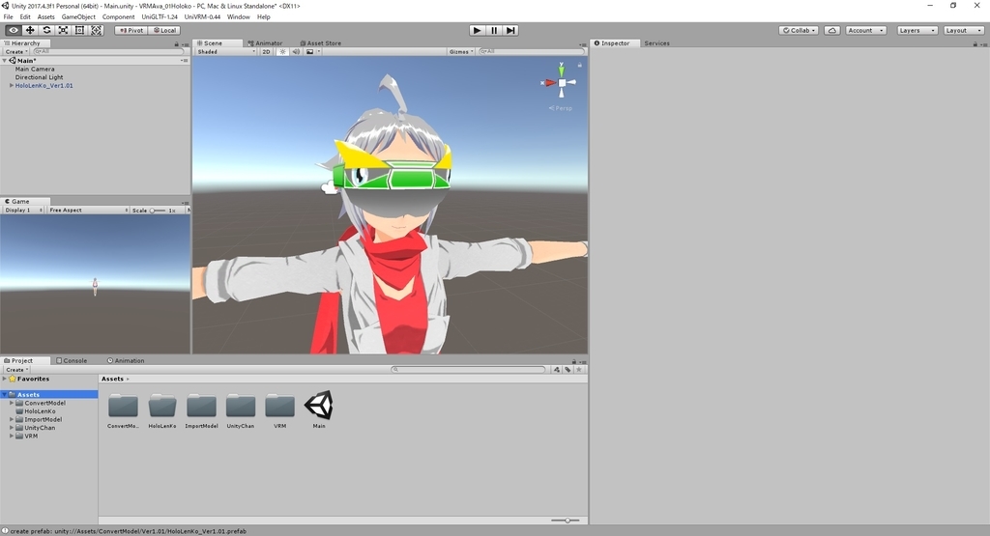Toggle Pivot/Center handle position

[131, 30]
